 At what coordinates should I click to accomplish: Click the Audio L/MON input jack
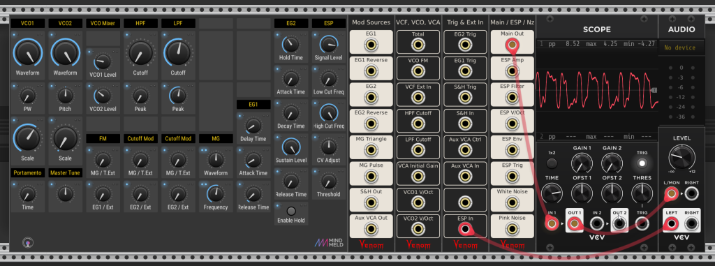(x=671, y=194)
